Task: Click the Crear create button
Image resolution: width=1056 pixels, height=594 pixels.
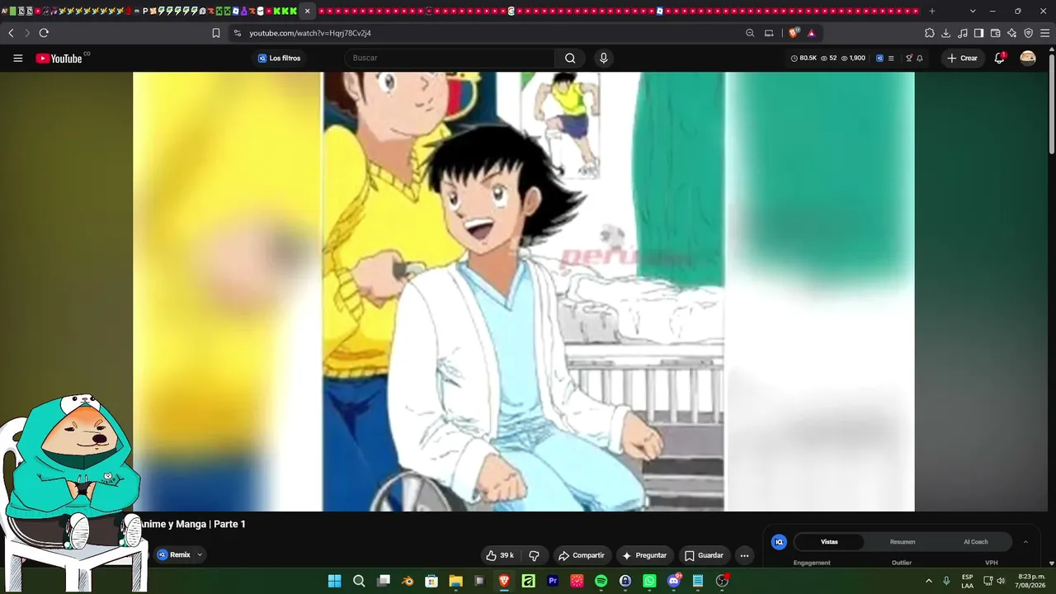Action: pyautogui.click(x=963, y=59)
